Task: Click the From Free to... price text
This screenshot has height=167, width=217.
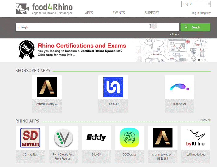Action: [x=63, y=159]
